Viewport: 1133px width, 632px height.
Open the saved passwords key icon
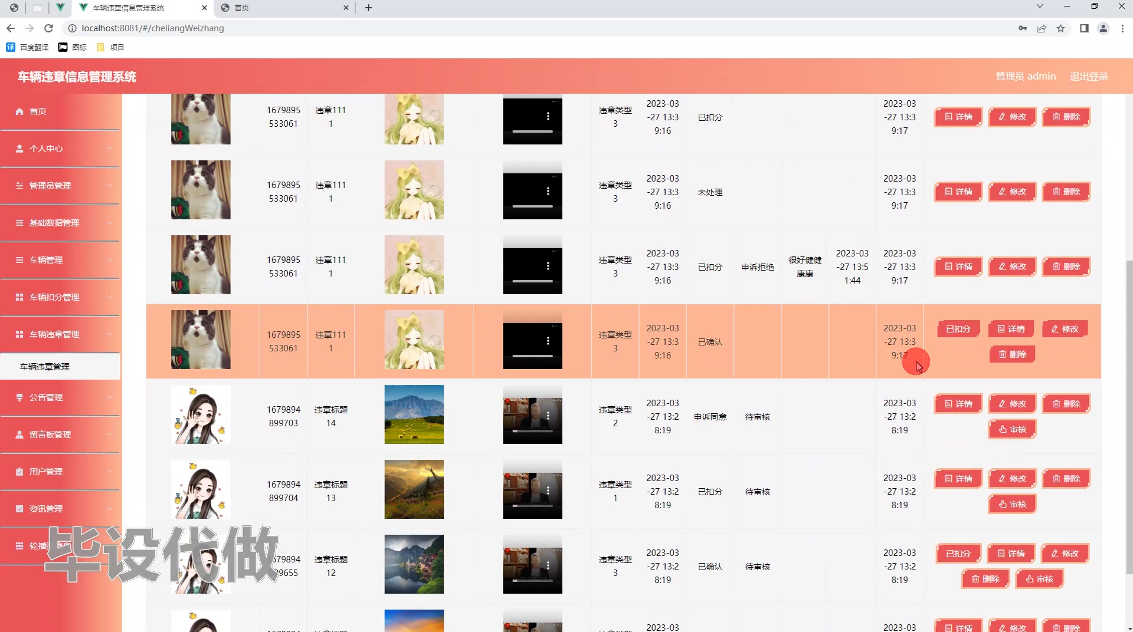(1023, 28)
